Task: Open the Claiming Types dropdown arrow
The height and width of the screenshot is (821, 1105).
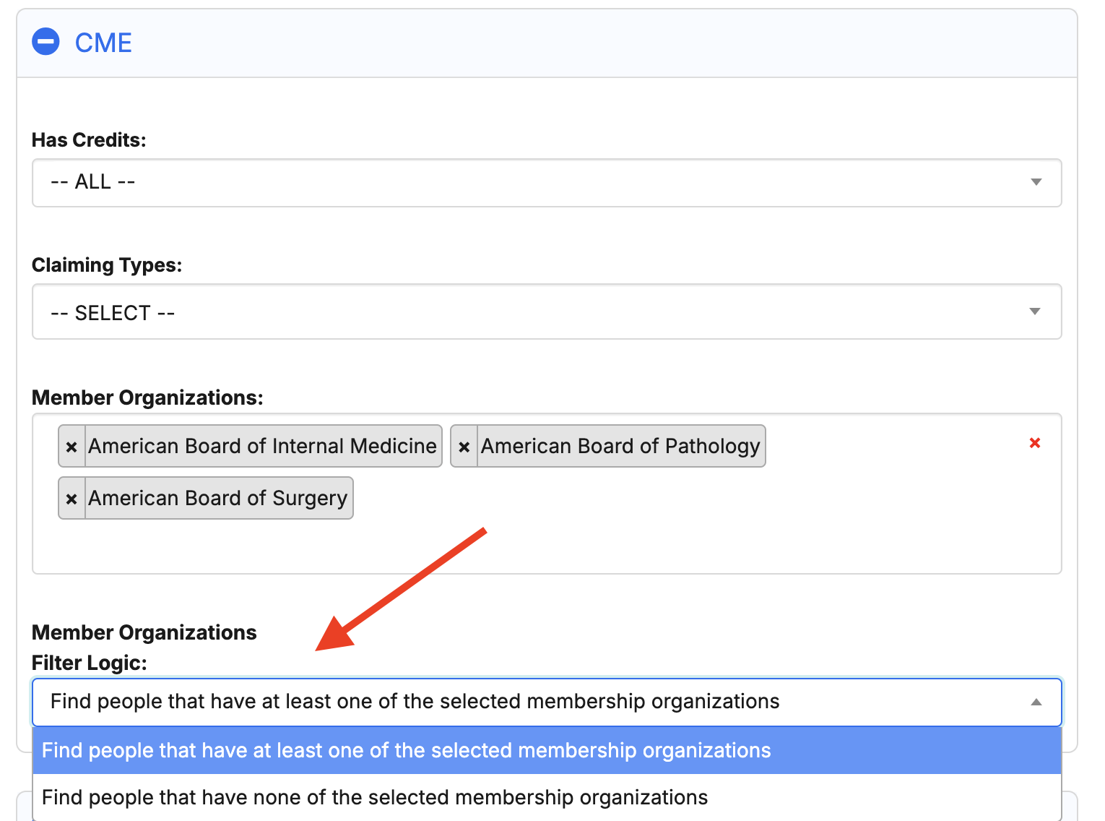Action: point(1035,311)
